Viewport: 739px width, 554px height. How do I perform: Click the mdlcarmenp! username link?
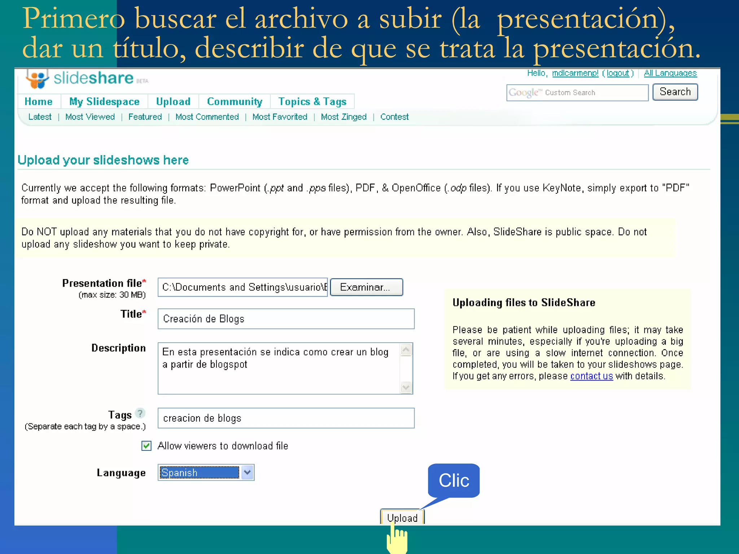(575, 73)
